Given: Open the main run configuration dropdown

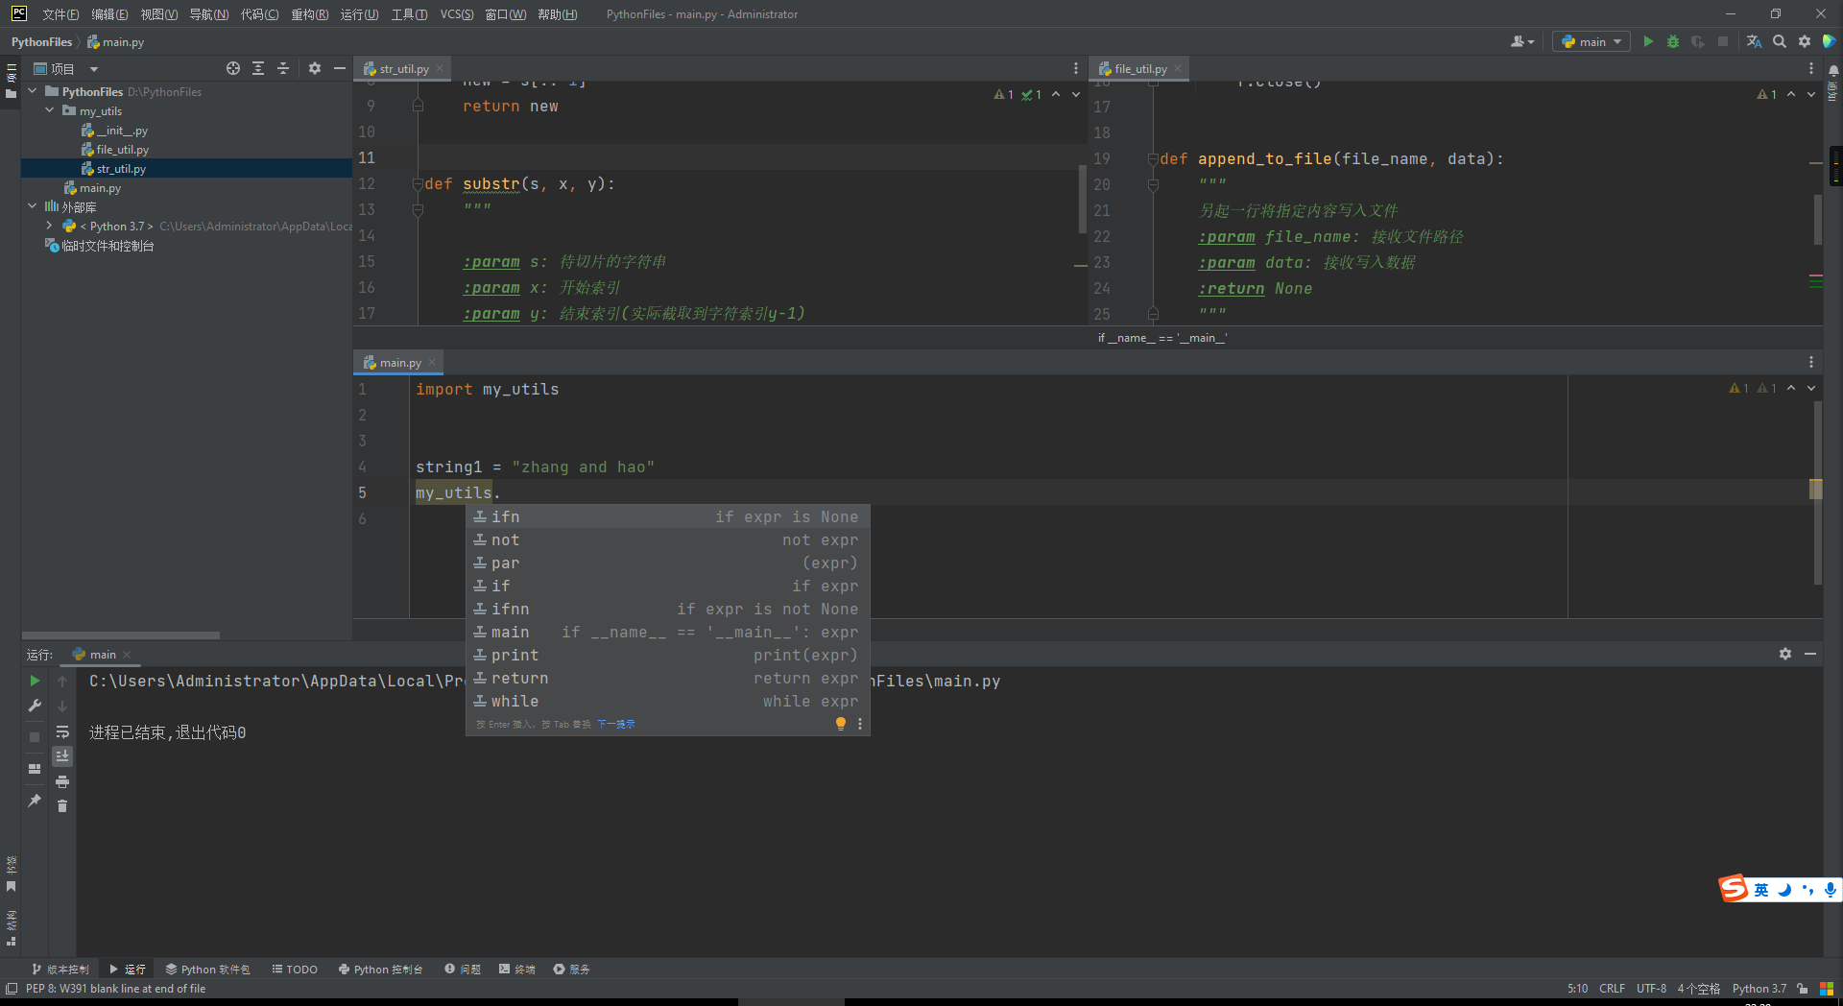Looking at the screenshot, I should pos(1592,41).
